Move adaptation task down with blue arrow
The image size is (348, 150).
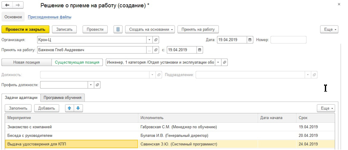pyautogui.click(x=78, y=108)
